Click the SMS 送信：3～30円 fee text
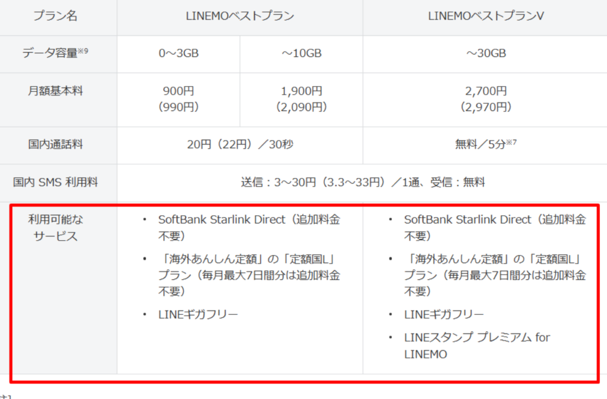The height and width of the screenshot is (399, 607). (x=363, y=182)
